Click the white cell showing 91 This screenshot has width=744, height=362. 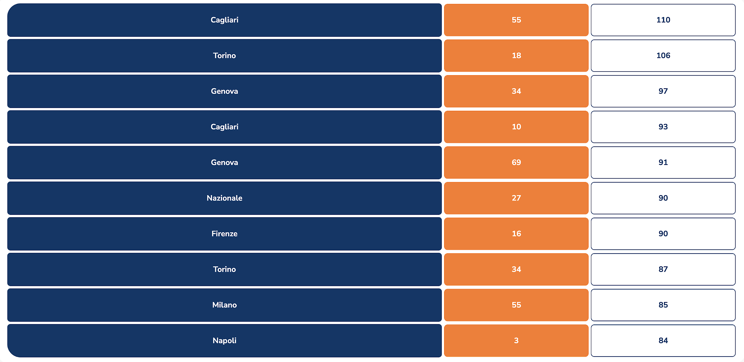(663, 163)
